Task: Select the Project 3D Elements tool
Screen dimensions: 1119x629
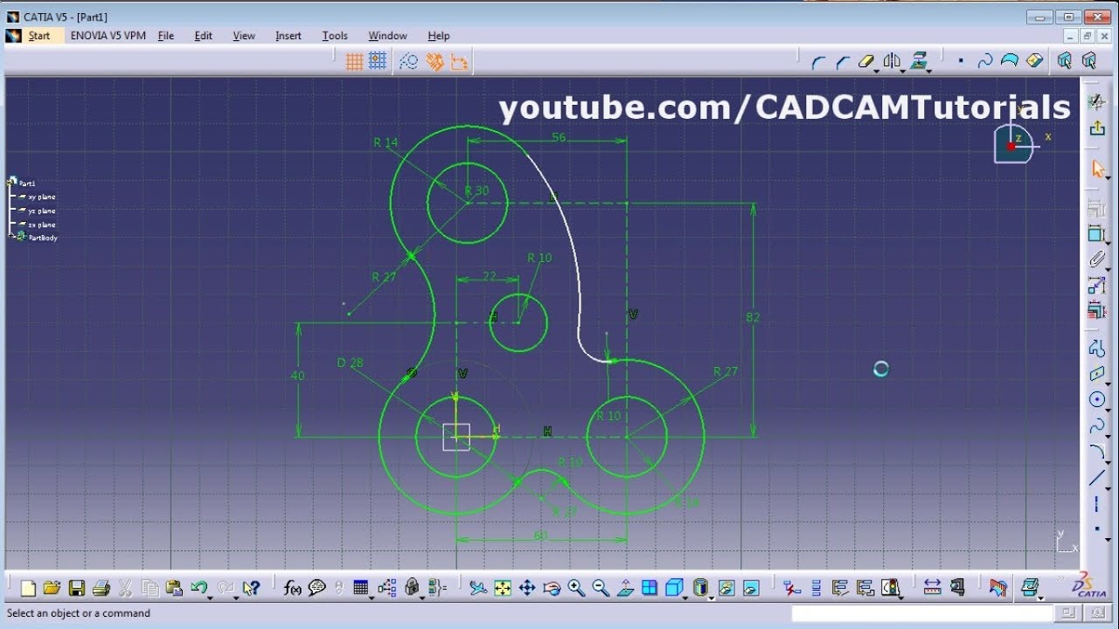Action: (x=918, y=61)
